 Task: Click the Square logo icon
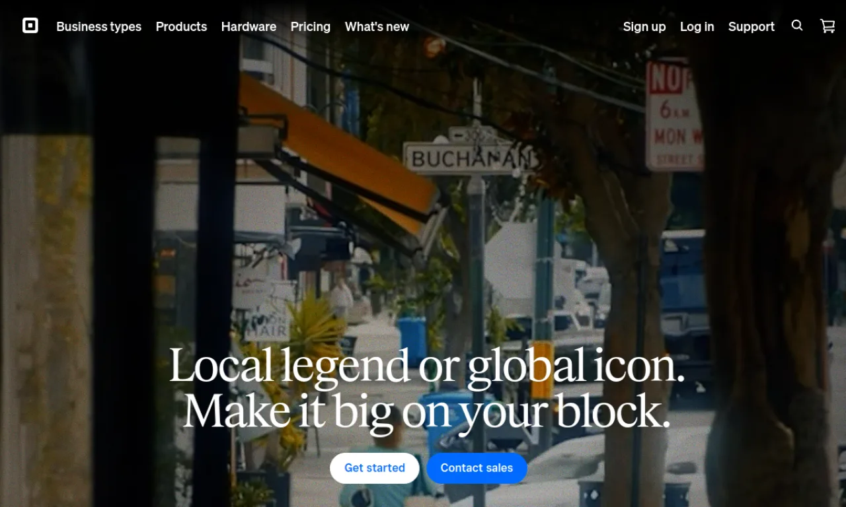click(30, 26)
